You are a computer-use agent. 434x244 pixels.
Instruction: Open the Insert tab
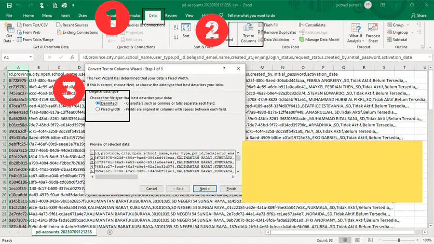[65, 15]
